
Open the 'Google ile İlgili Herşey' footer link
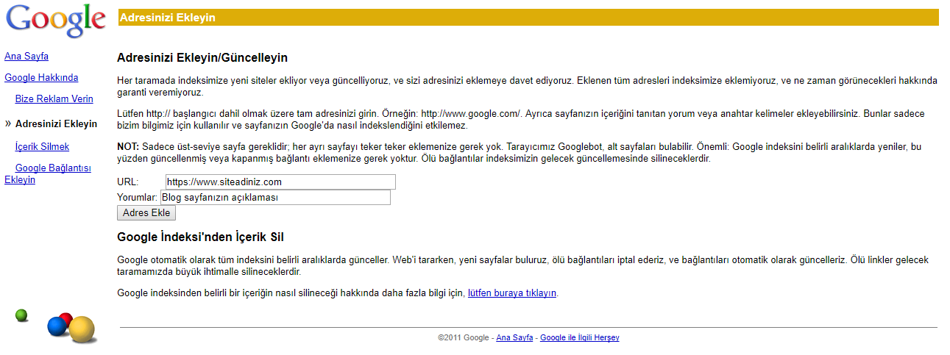pos(580,338)
